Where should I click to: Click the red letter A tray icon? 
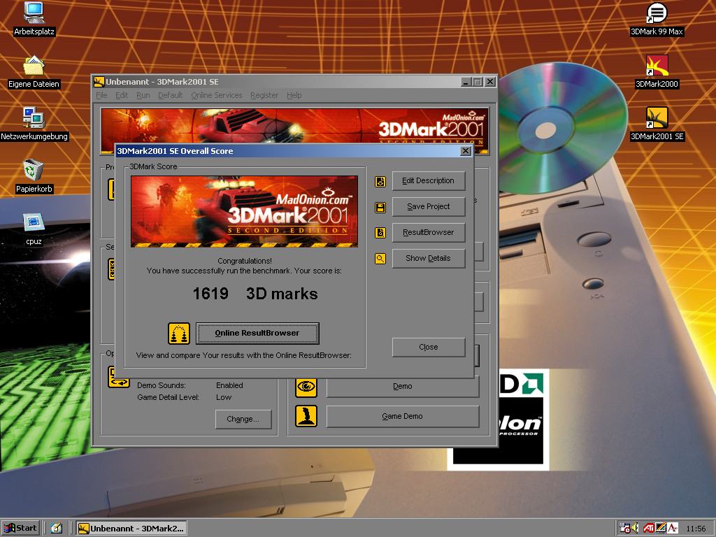tap(672, 529)
